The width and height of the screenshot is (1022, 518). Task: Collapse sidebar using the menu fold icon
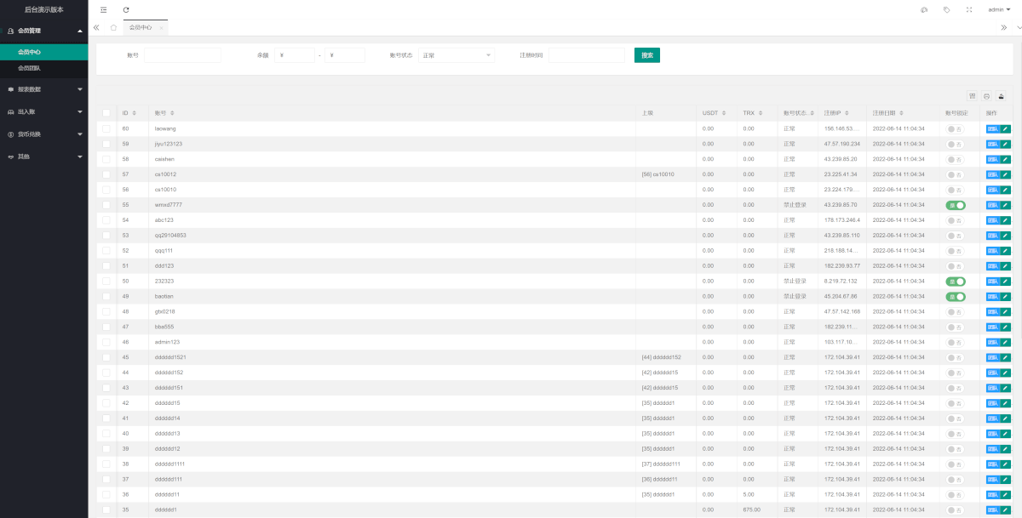(x=104, y=10)
